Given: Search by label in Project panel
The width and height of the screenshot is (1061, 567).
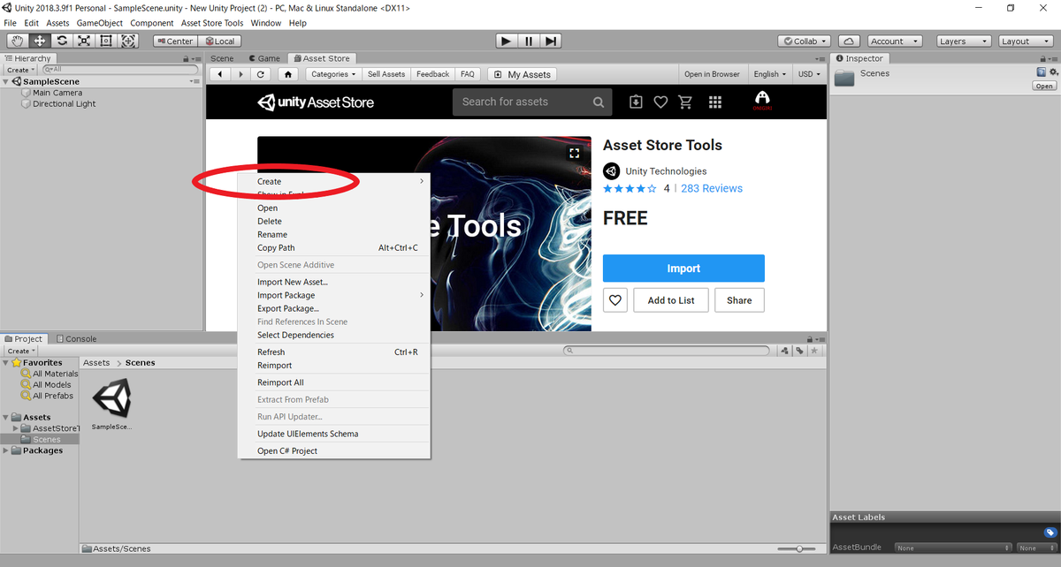Looking at the screenshot, I should [x=799, y=351].
